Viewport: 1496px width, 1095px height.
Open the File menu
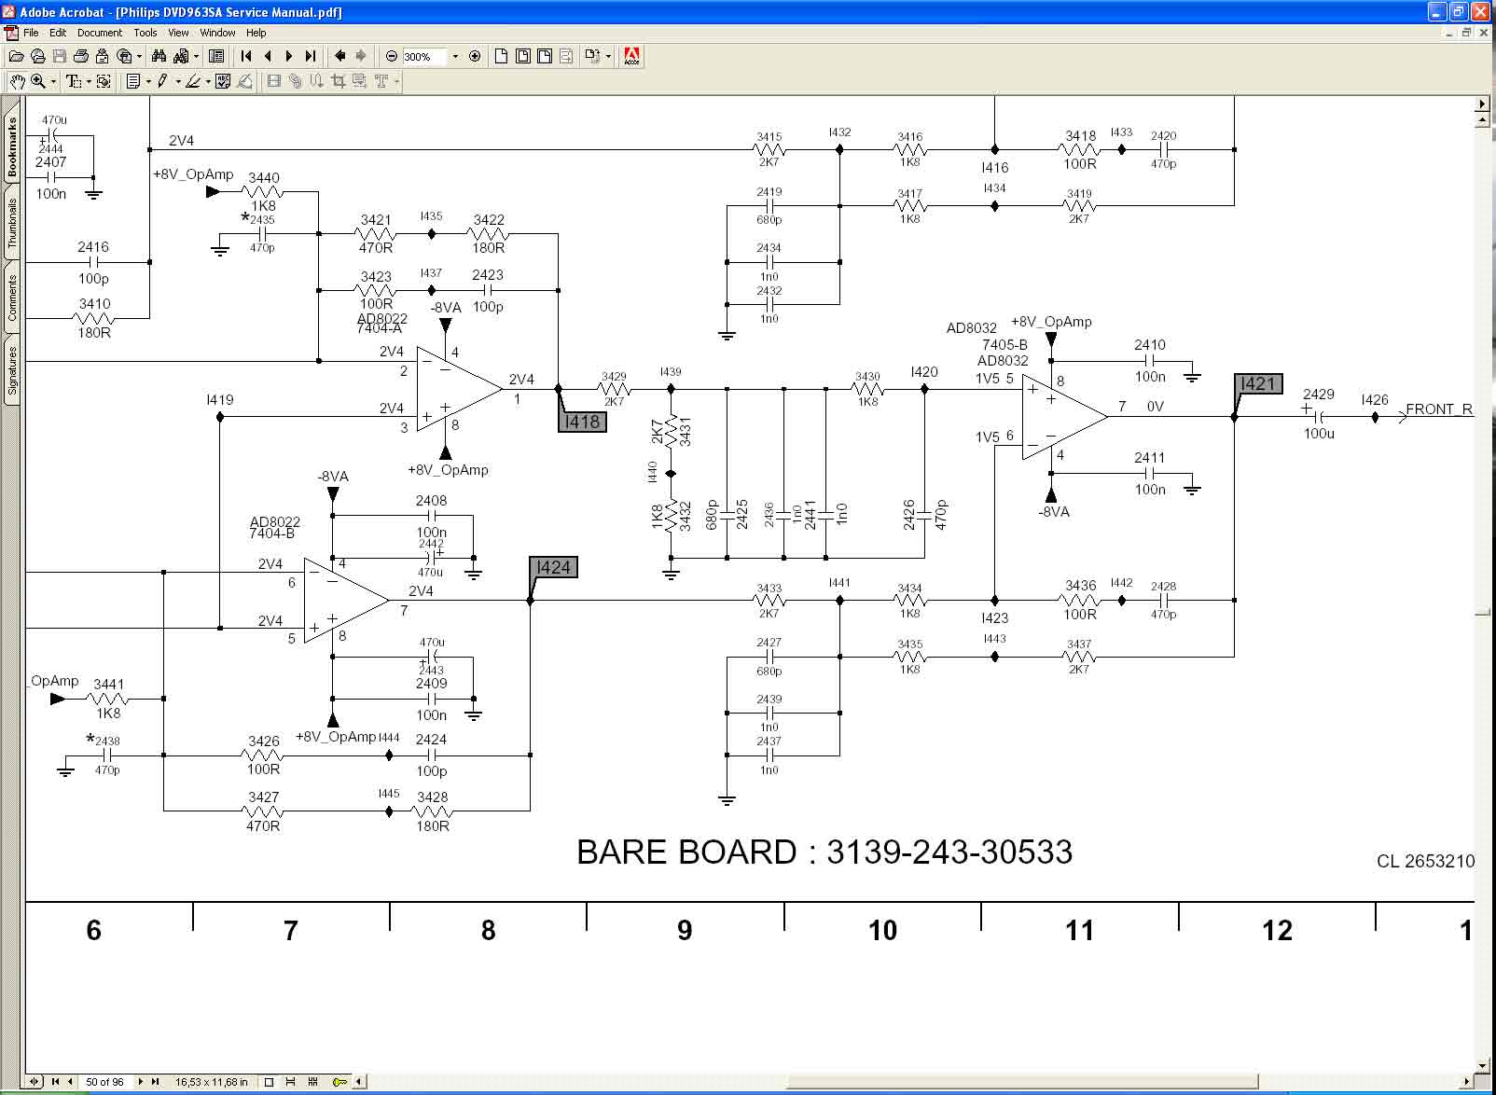pyautogui.click(x=31, y=33)
